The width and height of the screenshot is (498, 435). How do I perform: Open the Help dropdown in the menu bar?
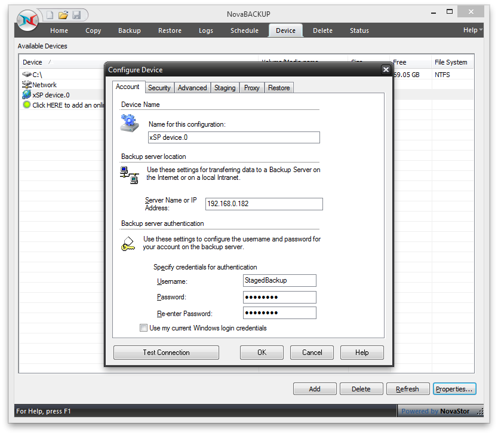[472, 30]
